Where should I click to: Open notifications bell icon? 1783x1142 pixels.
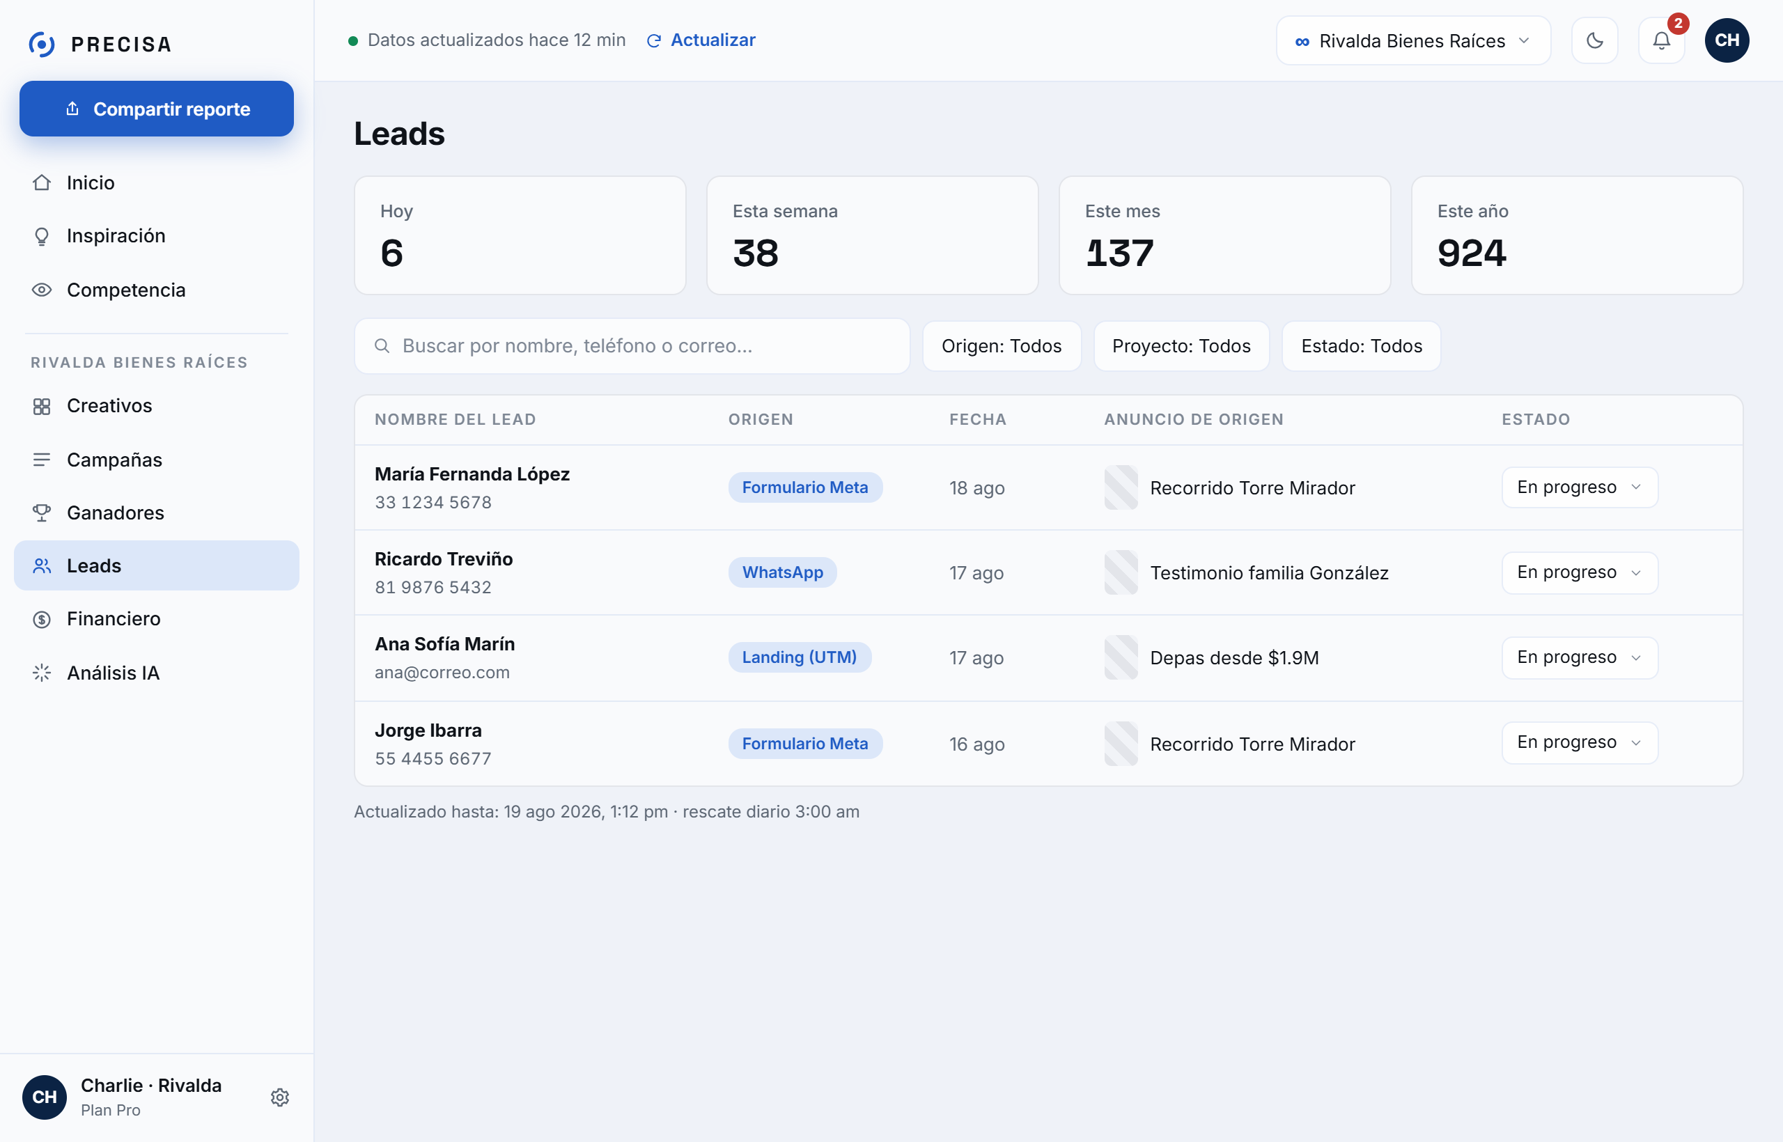pyautogui.click(x=1661, y=40)
